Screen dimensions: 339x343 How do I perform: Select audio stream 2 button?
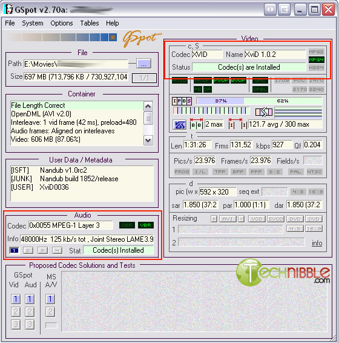pyautogui.click(x=28, y=250)
